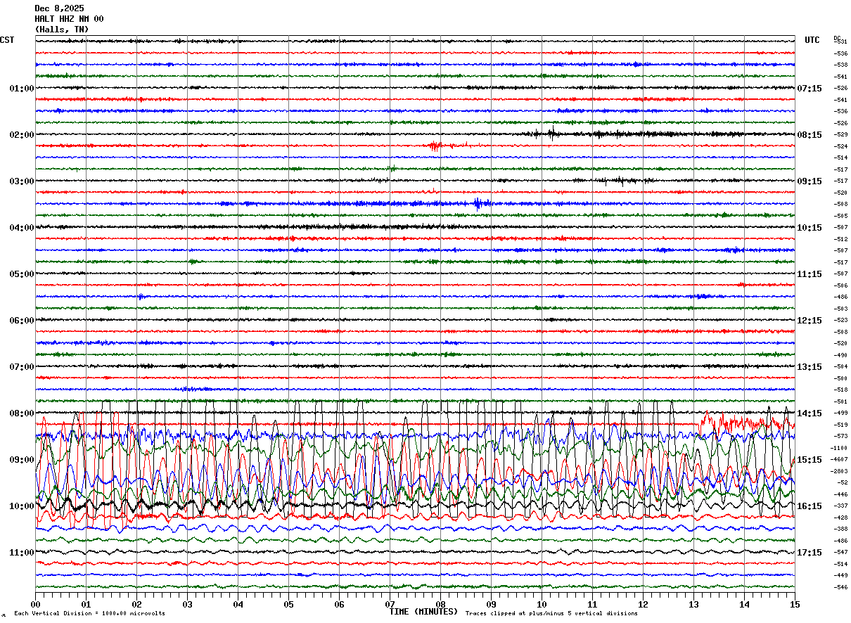851x623 pixels.
Task: Click the 07:15 UTC time label
Action: point(810,89)
